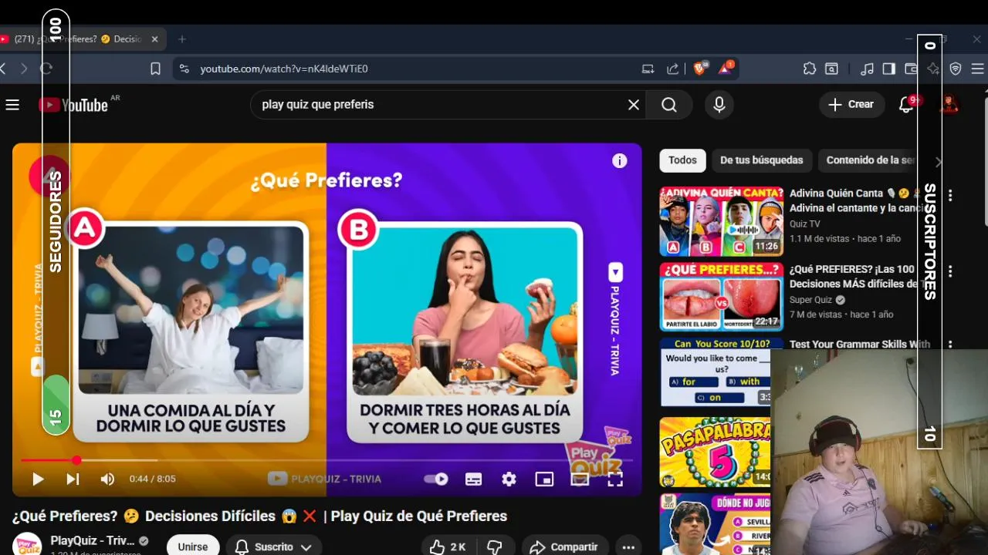988x555 pixels.
Task: Like the video with 2 K
Action: pos(447,547)
